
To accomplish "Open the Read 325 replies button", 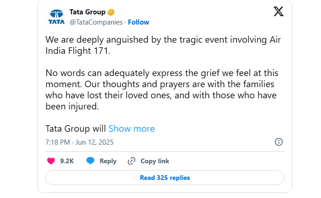I will click(165, 178).
